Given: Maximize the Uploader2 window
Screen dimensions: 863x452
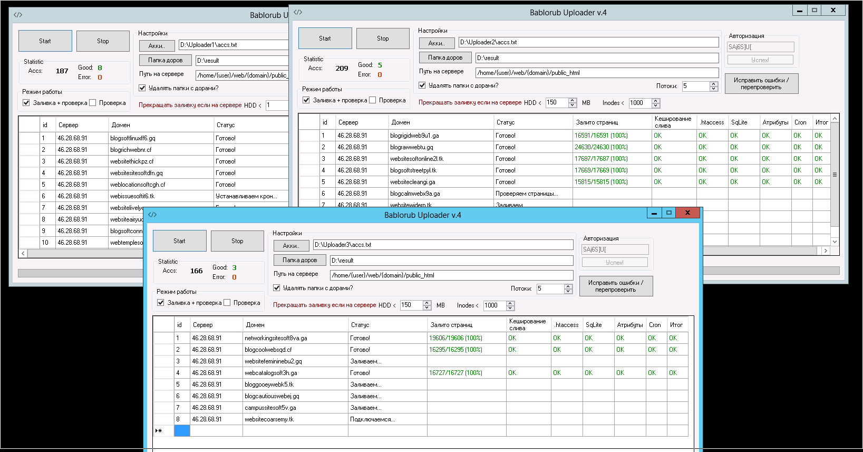Looking at the screenshot, I should (x=814, y=10).
